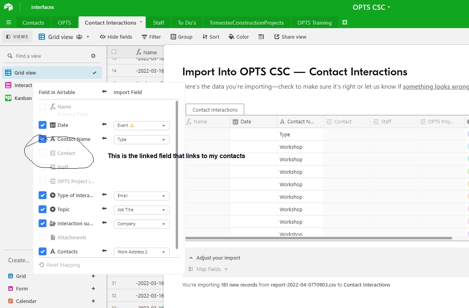
Task: Check the Attachments field checkbox
Action: click(43, 237)
